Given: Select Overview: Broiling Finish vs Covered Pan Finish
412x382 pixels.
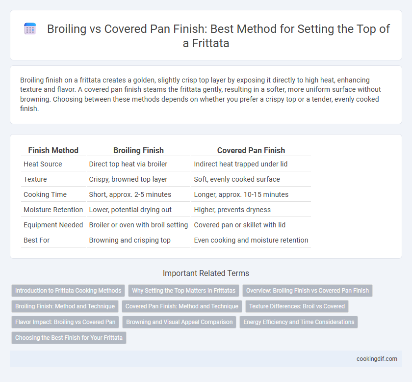Looking at the screenshot, I should point(308,291).
